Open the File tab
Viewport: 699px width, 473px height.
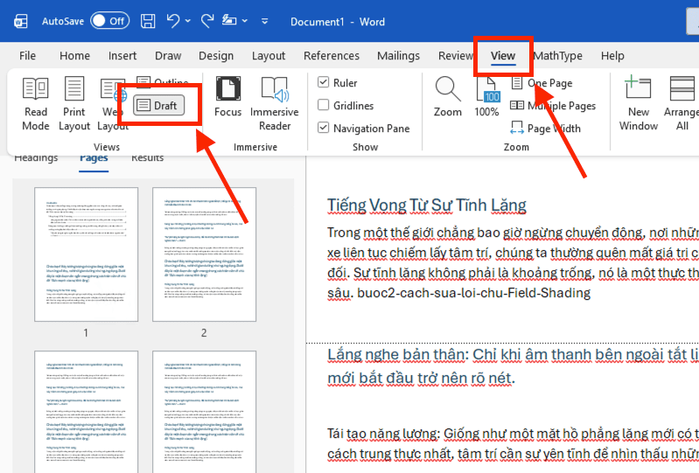coord(28,56)
